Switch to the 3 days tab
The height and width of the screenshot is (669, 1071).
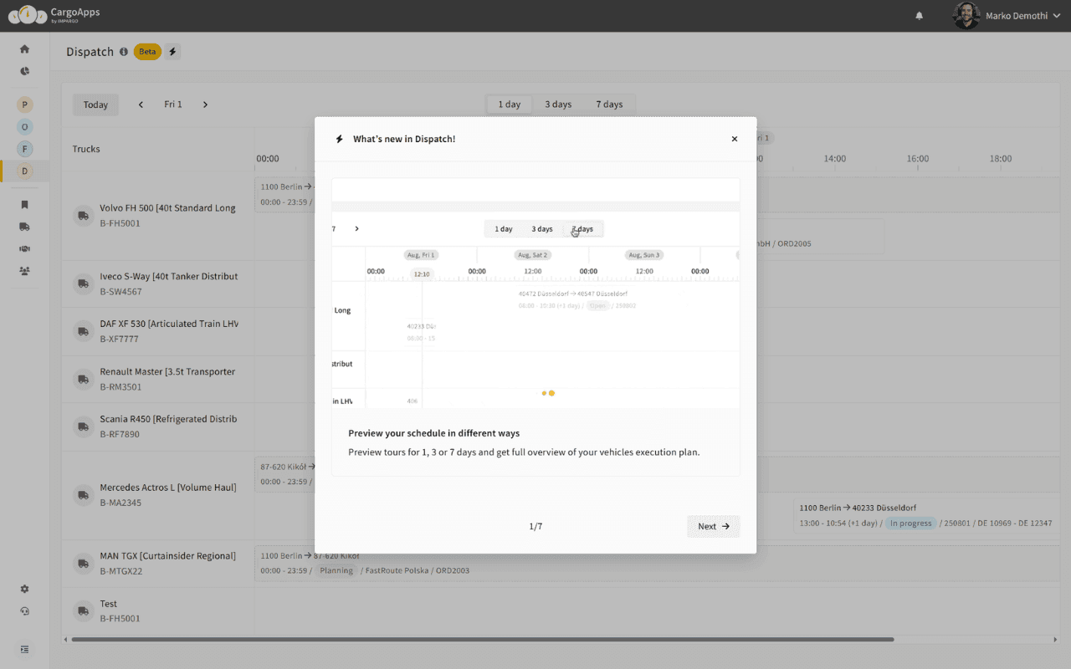pyautogui.click(x=558, y=104)
